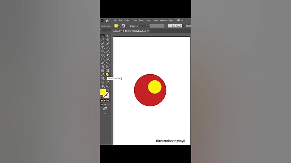Click the Blend tool
The width and height of the screenshot is (291, 163).
tap(107, 75)
